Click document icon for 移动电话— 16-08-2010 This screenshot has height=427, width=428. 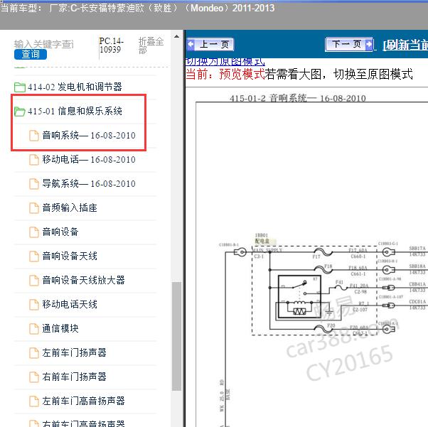click(x=34, y=160)
